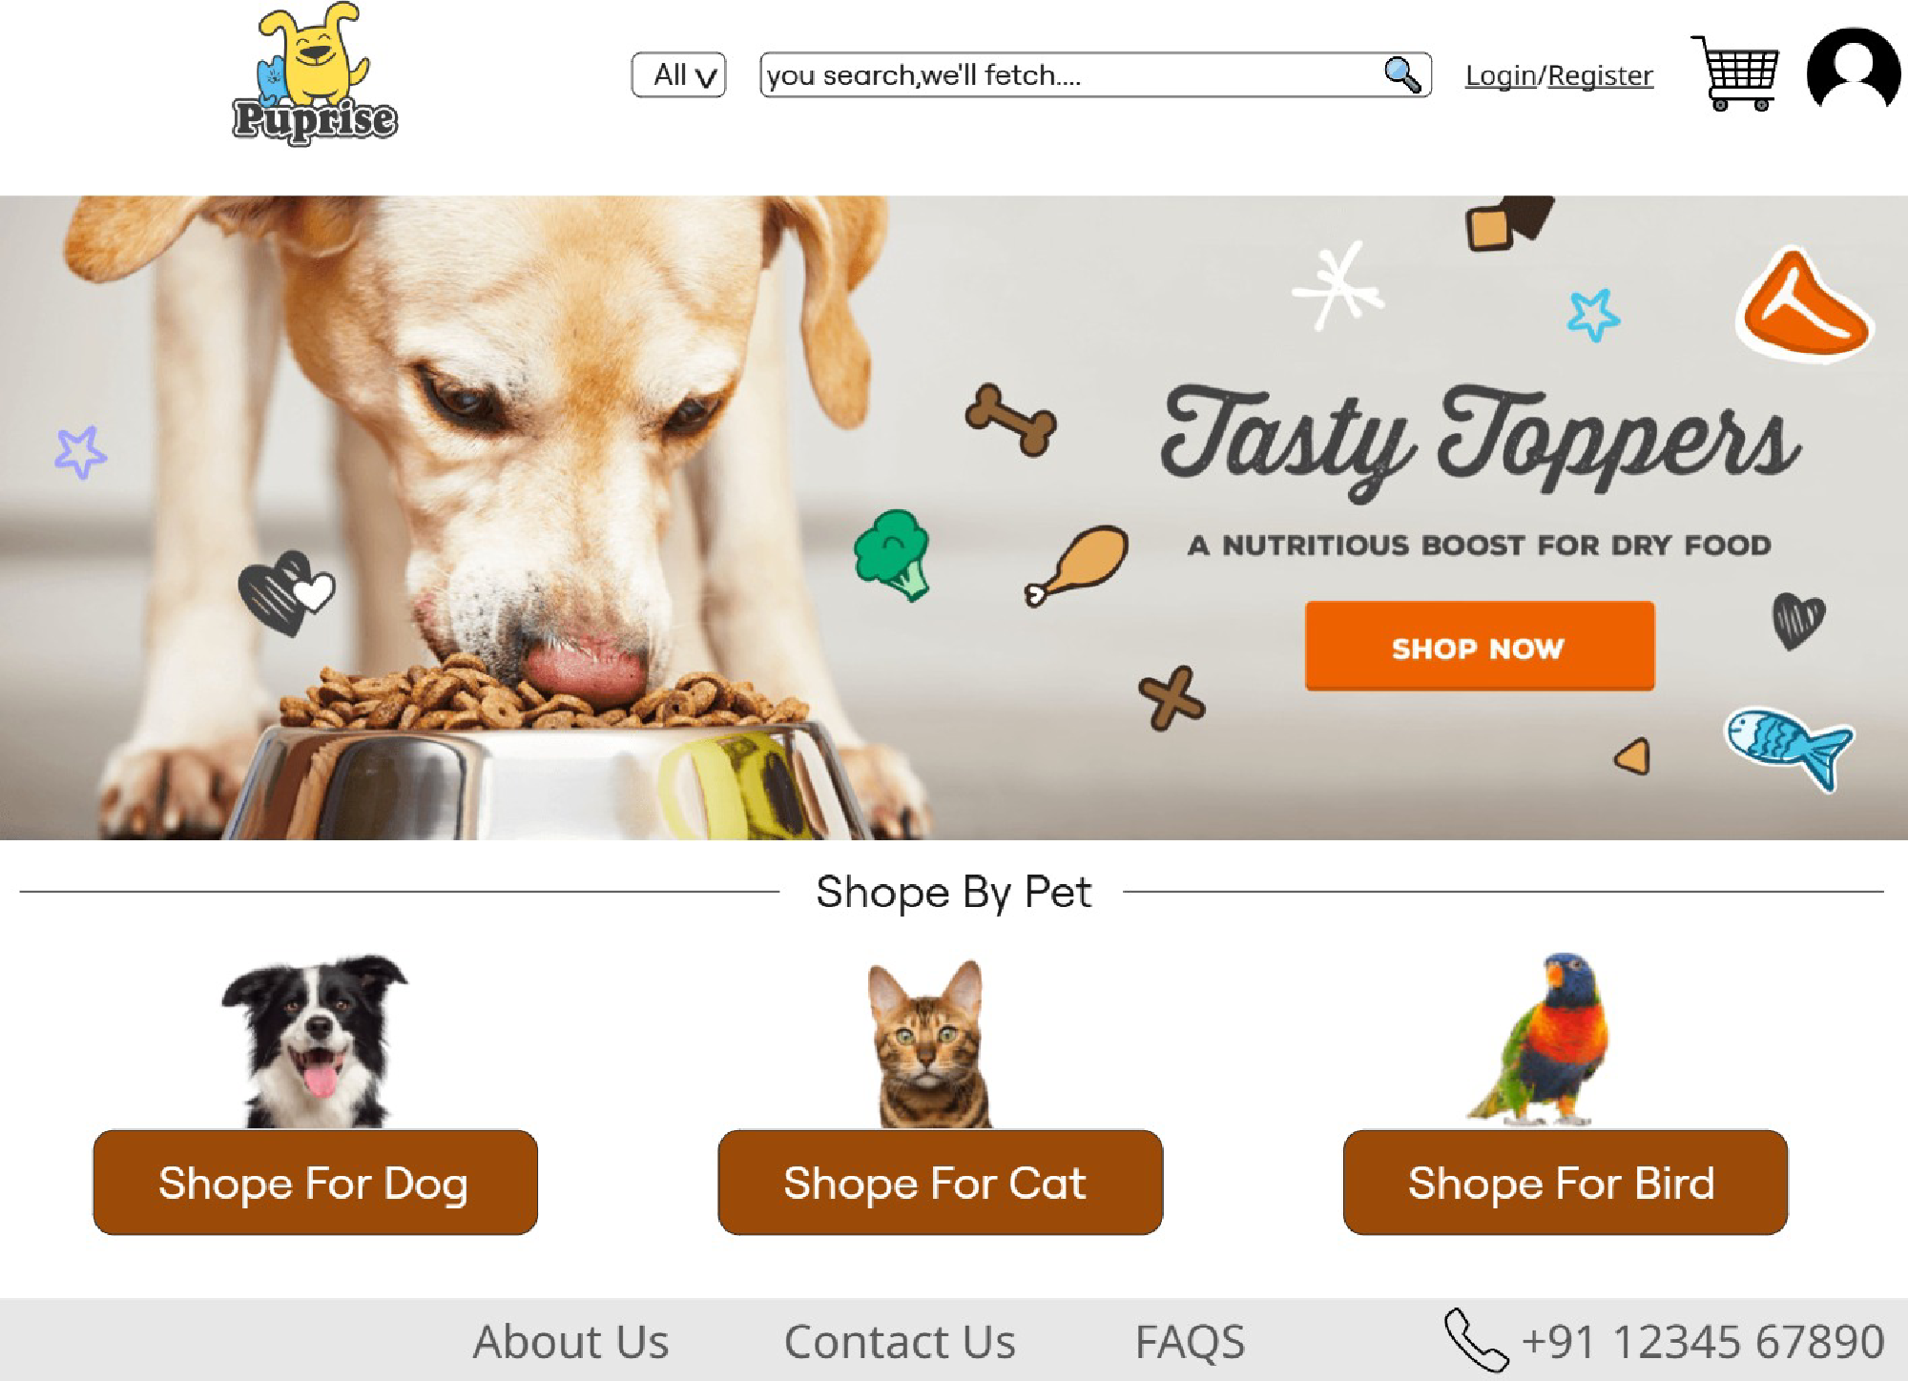Viewport: 1908px width, 1381px height.
Task: Select Shope For Bird button
Action: [x=1565, y=1183]
